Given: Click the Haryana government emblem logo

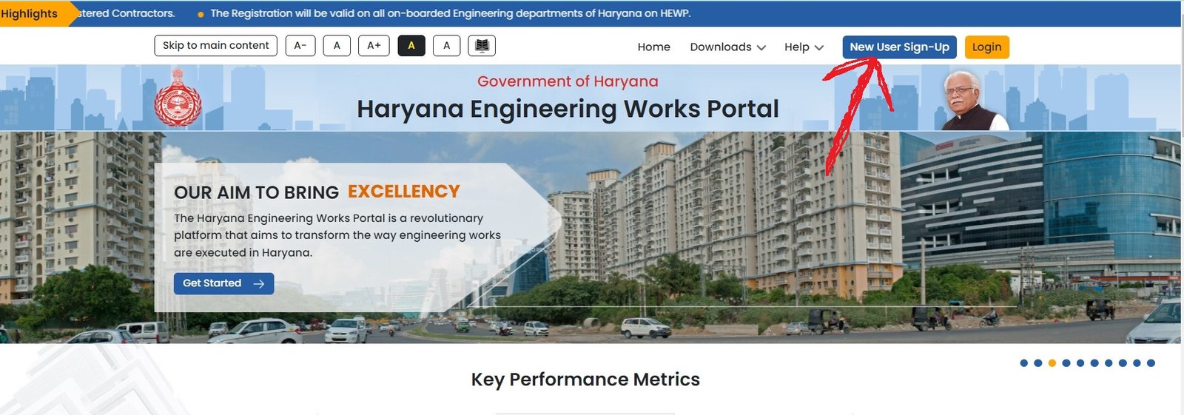Looking at the screenshot, I should 178,98.
